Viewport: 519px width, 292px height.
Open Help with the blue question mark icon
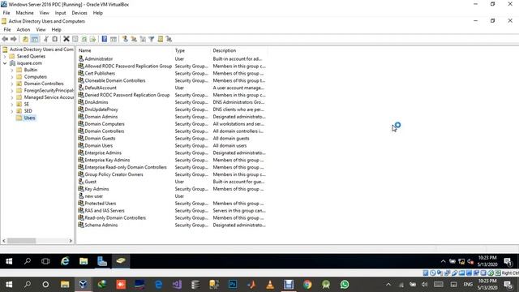point(105,39)
